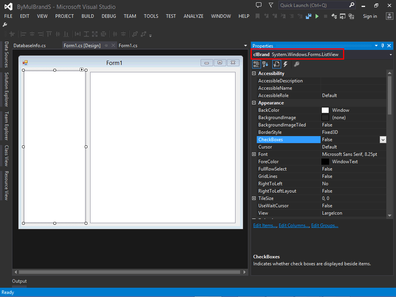Open the Output panel tab

coord(19,281)
